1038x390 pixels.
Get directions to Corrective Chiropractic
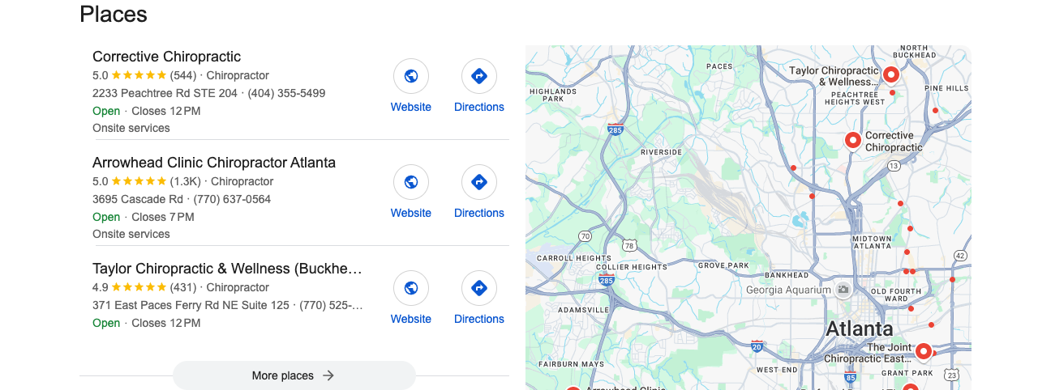pyautogui.click(x=479, y=76)
